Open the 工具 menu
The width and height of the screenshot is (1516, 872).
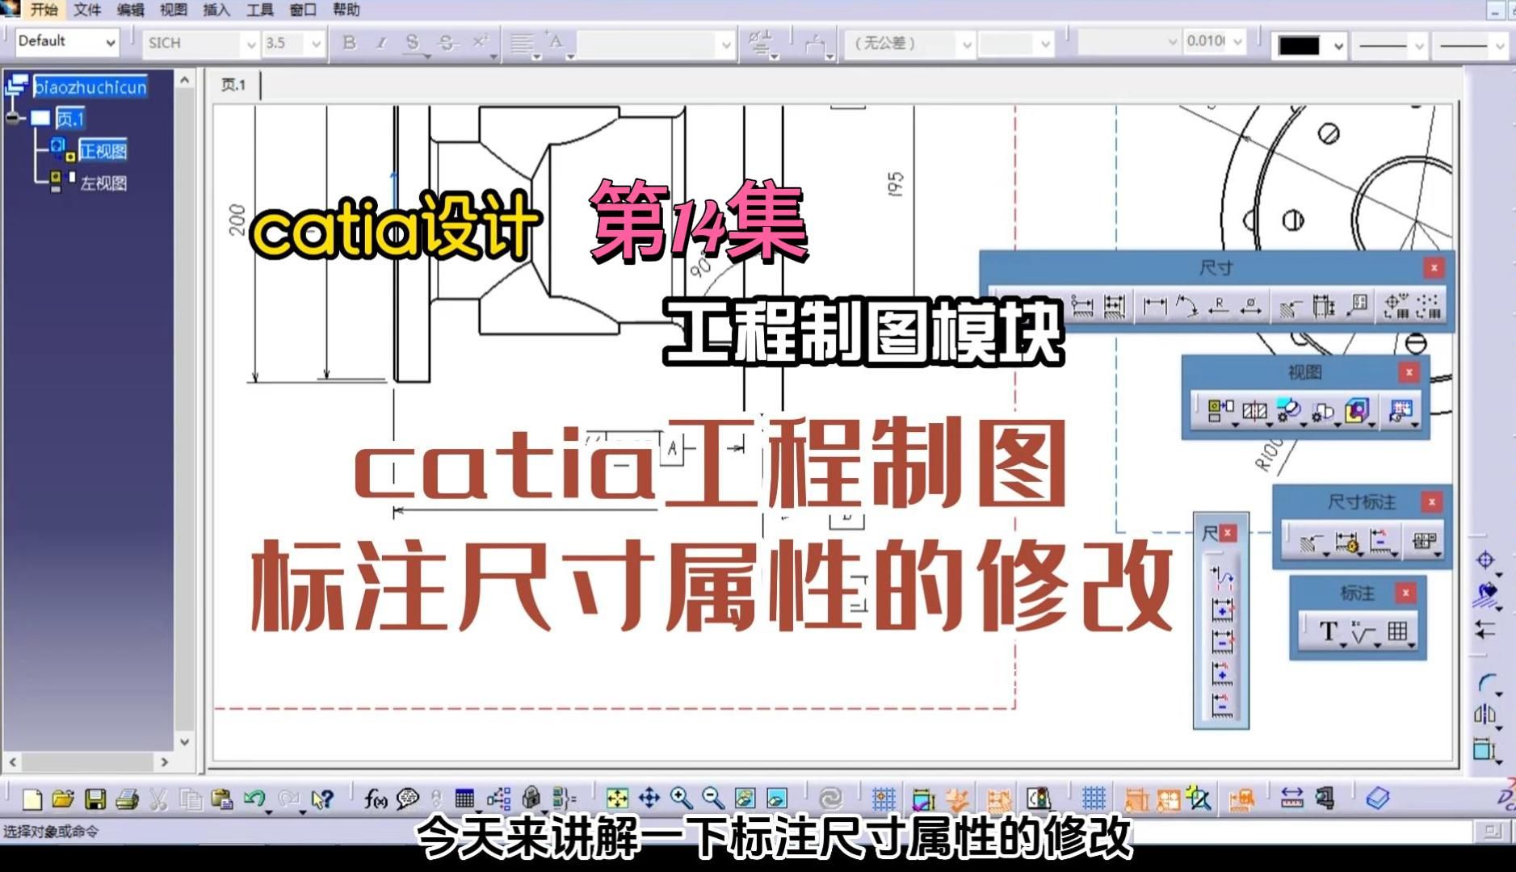(259, 10)
